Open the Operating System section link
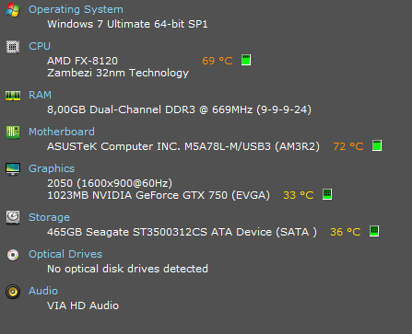The width and height of the screenshot is (412, 334). point(76,9)
